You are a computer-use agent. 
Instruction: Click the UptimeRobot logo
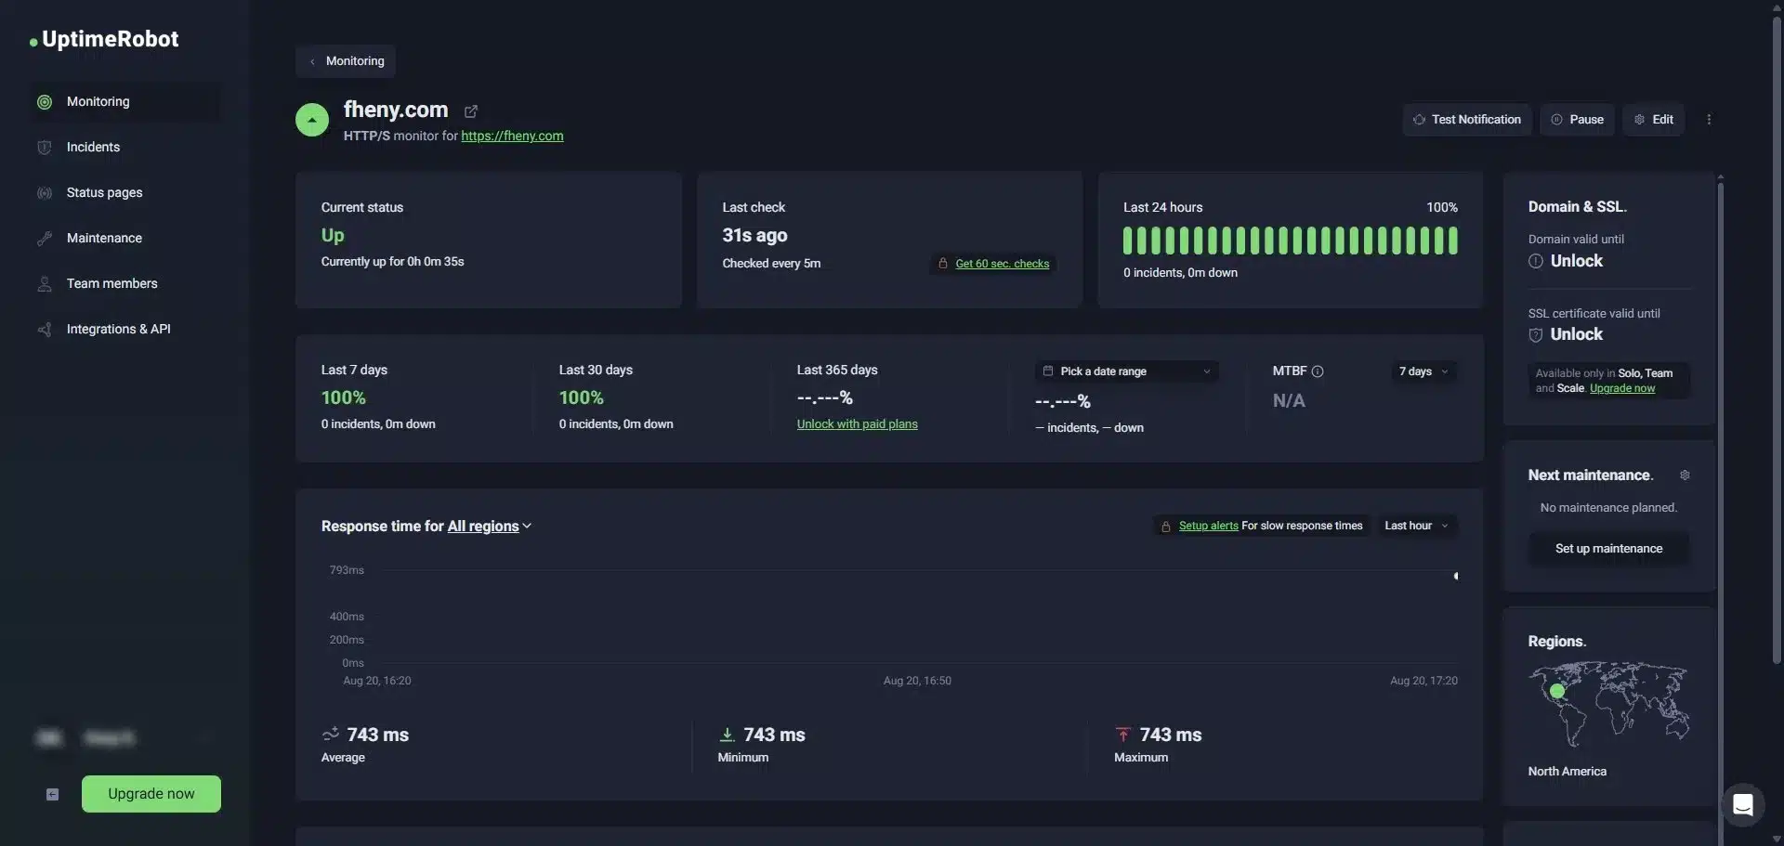coord(104,39)
